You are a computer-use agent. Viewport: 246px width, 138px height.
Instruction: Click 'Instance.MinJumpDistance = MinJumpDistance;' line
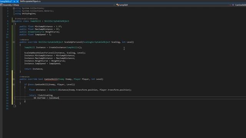[x=50, y=56]
